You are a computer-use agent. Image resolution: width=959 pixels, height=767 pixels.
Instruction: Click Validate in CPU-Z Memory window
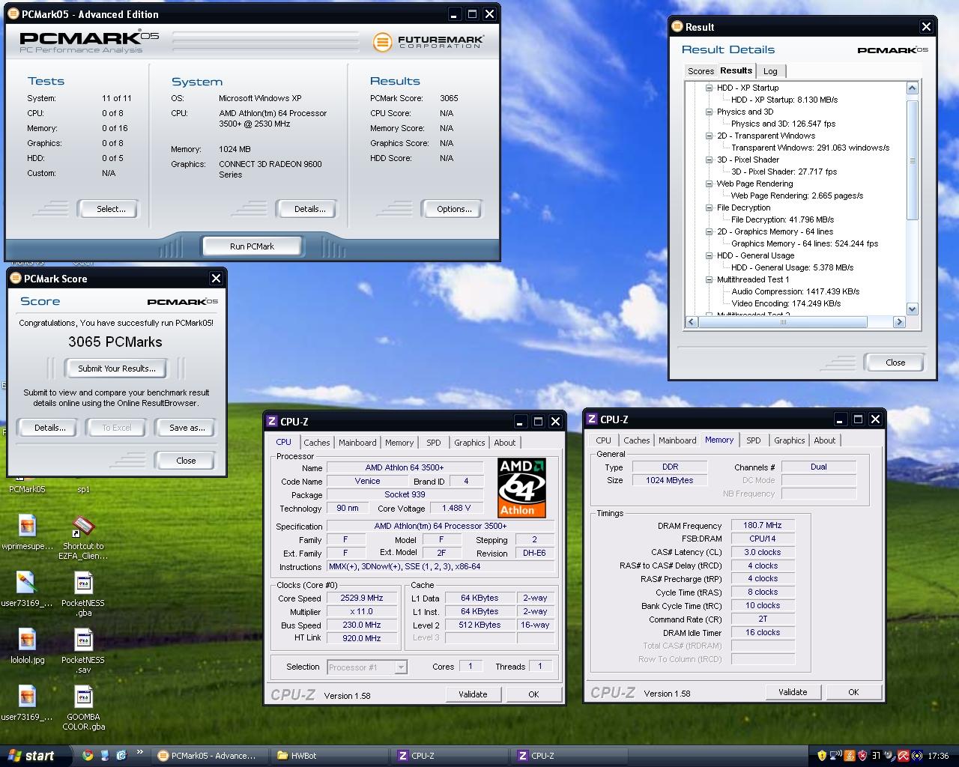(792, 692)
